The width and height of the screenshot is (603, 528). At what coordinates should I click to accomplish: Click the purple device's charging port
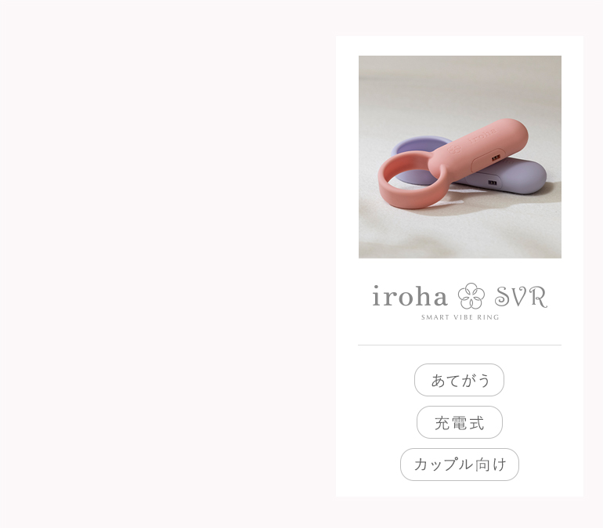pyautogui.click(x=493, y=183)
